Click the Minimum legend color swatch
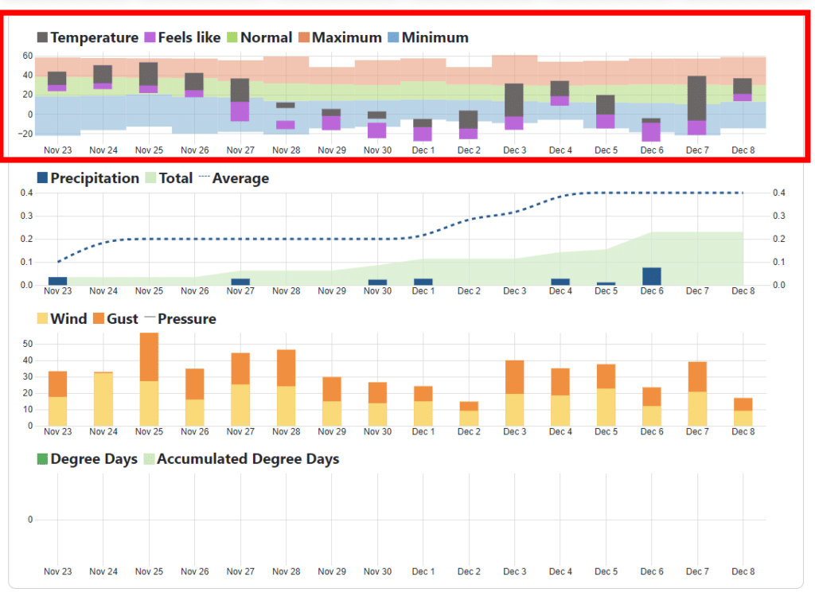 [393, 37]
